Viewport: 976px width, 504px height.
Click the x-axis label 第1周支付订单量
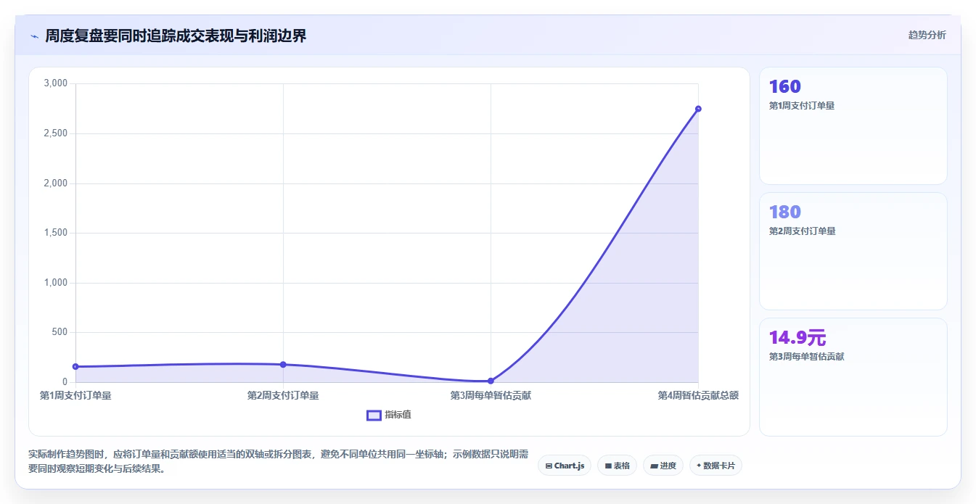(x=75, y=395)
